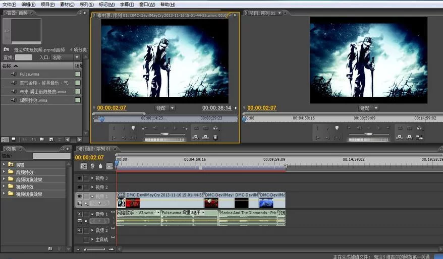443x259 pixels.
Task: Expand the 预置 effects folder
Action: [4, 164]
